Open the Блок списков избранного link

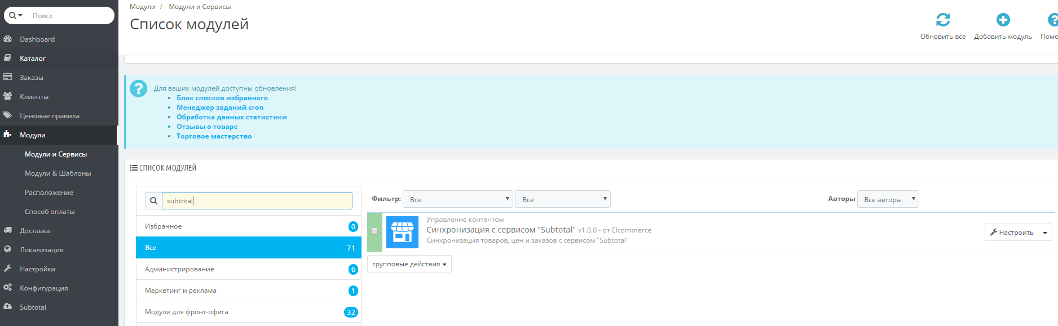point(222,98)
